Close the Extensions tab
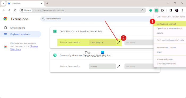 (41, 3)
